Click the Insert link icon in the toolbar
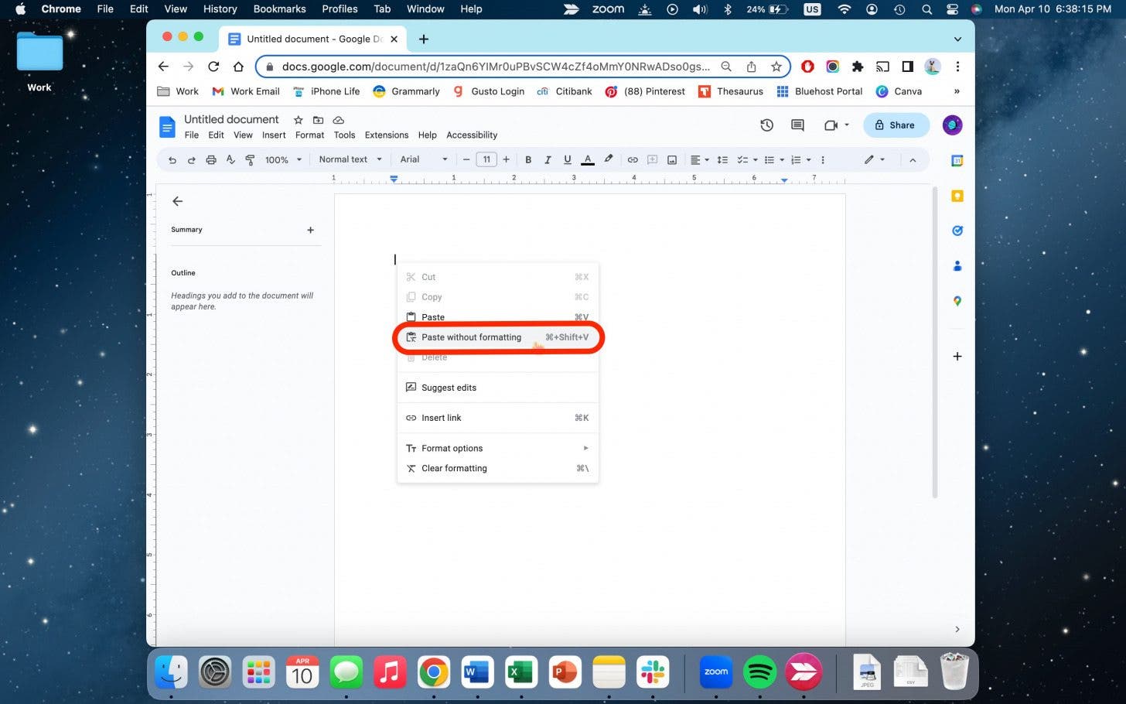The image size is (1126, 704). coord(633,159)
